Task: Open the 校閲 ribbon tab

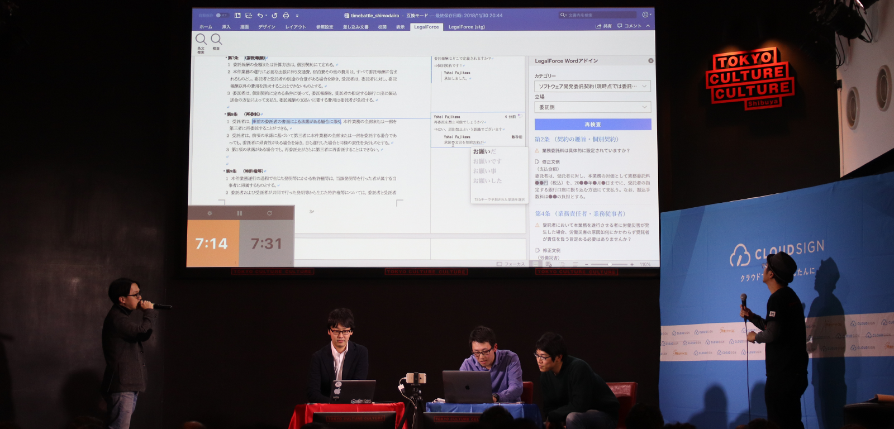Action: 382,27
